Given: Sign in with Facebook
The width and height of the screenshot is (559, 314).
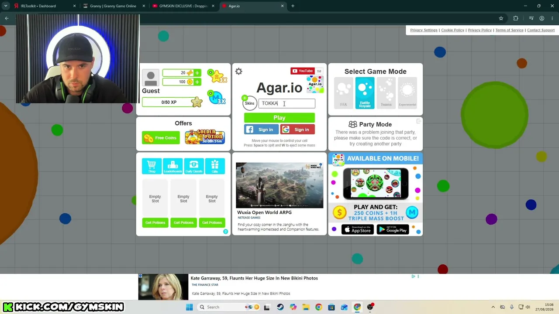Looking at the screenshot, I should click(261, 130).
